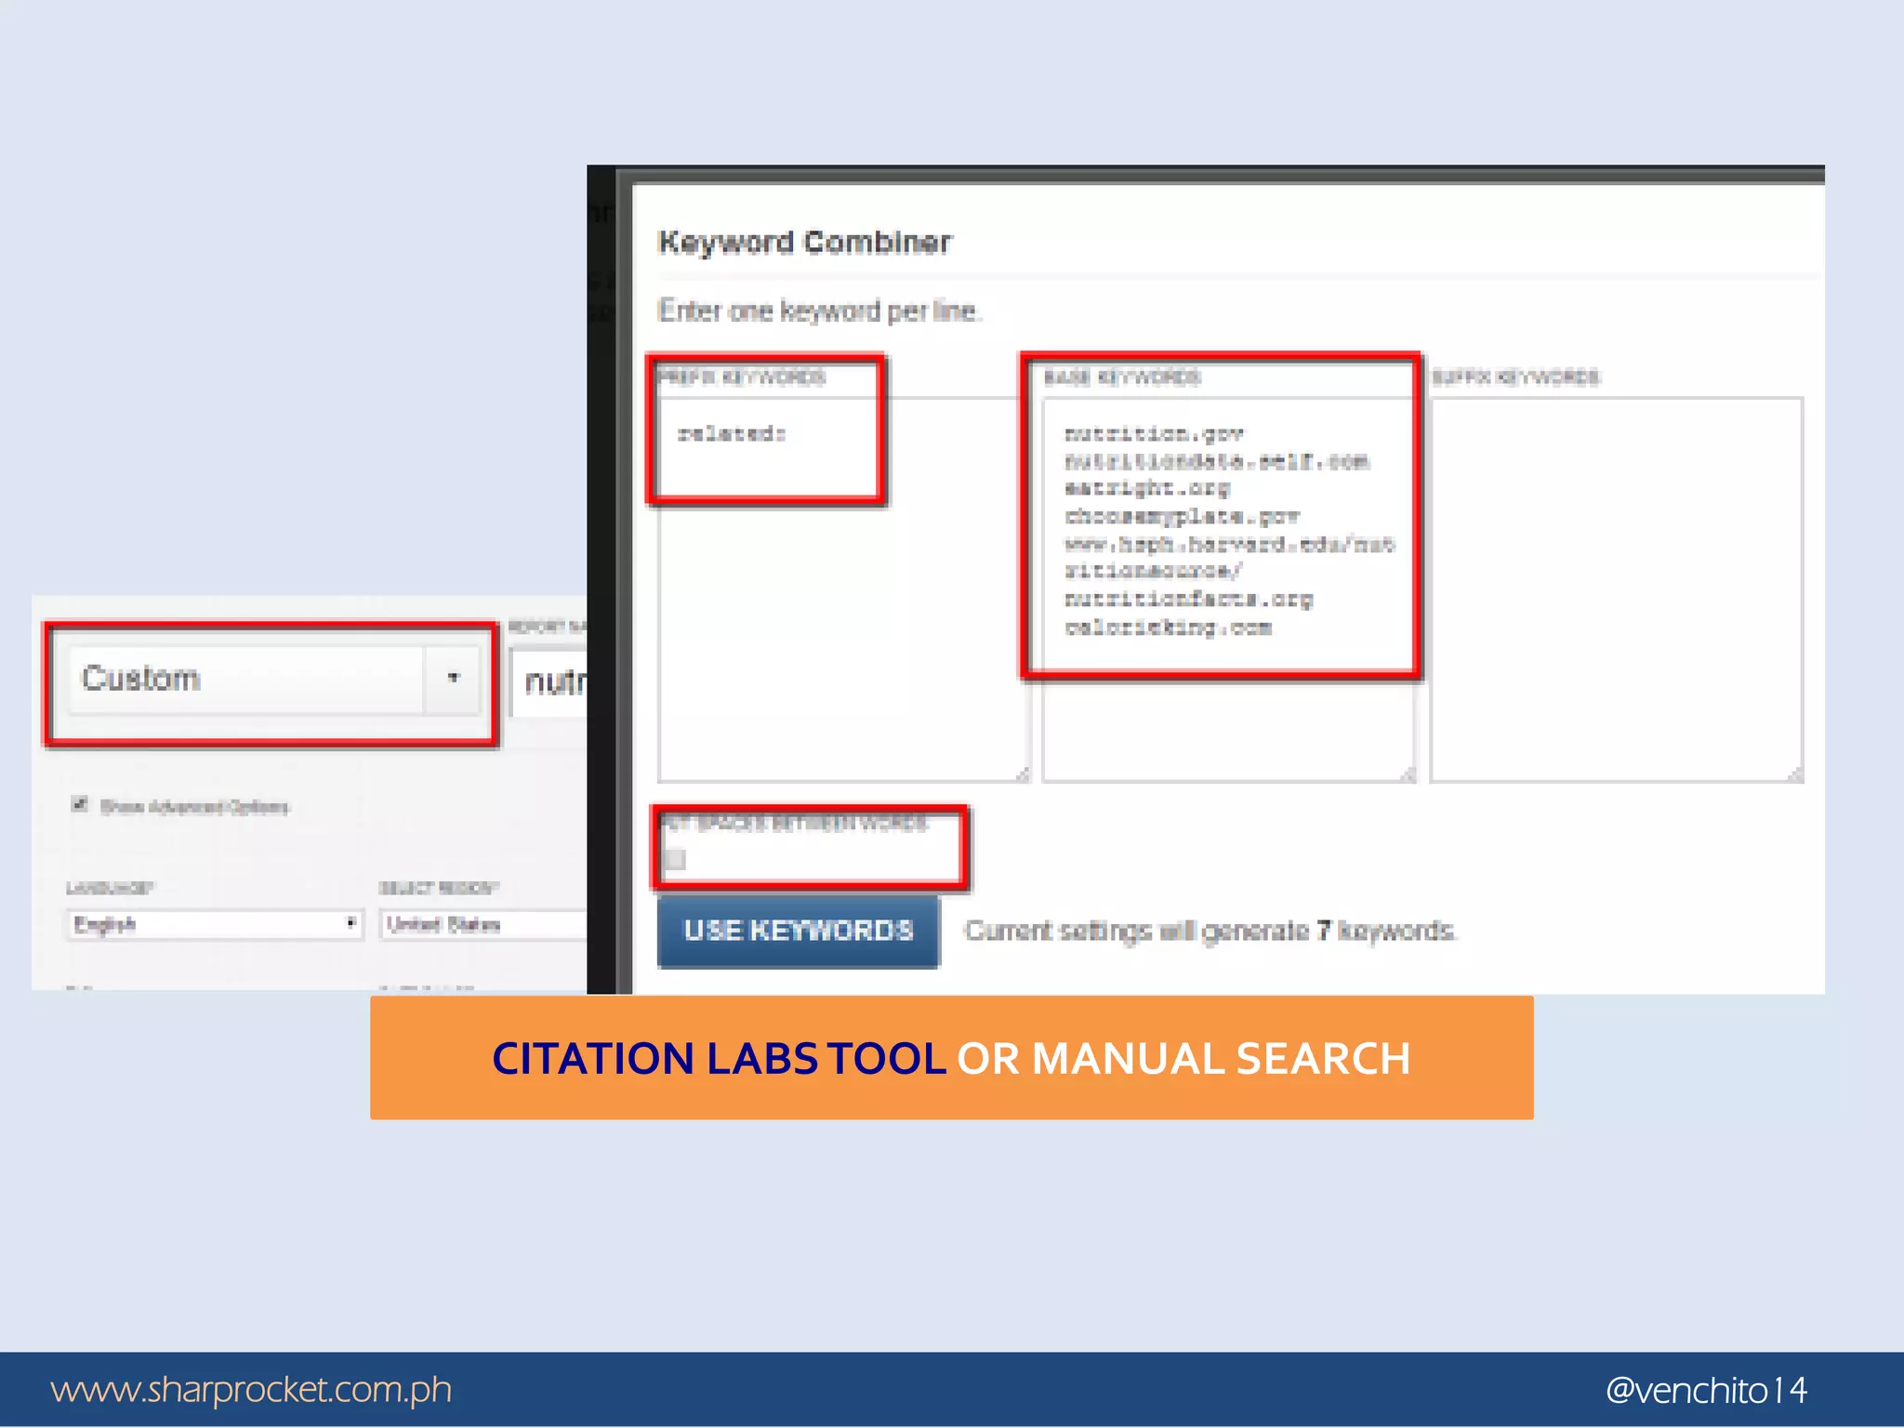Open the United States region dropdown
The image size is (1904, 1428).
point(483,924)
